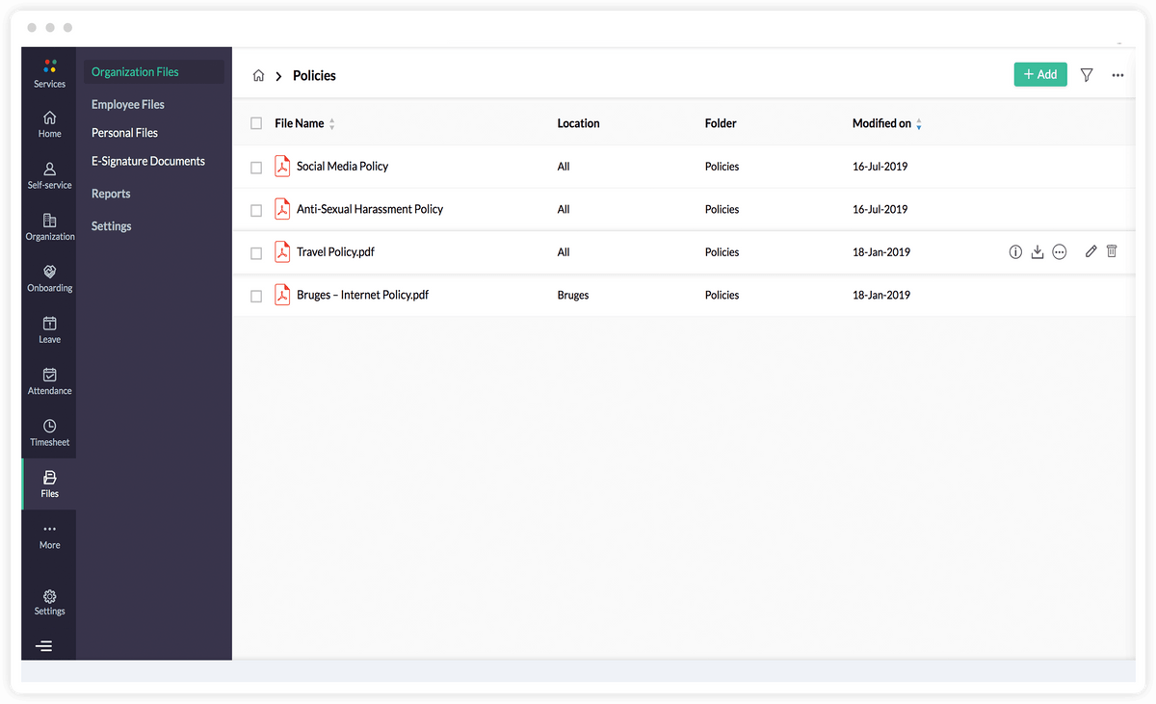Select the Leave module icon
Screen dimensions: 1156x704
click(49, 328)
